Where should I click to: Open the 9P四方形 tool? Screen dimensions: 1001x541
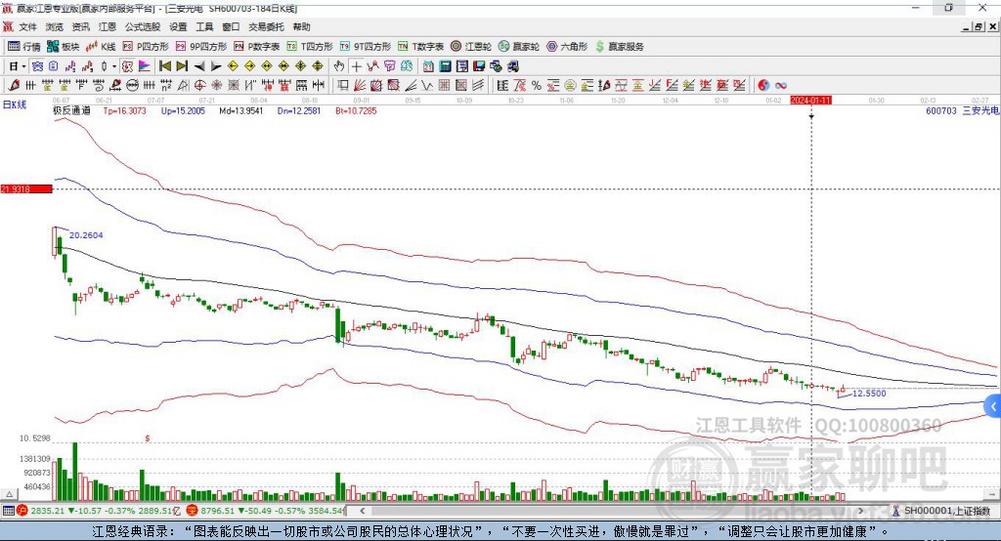(201, 47)
